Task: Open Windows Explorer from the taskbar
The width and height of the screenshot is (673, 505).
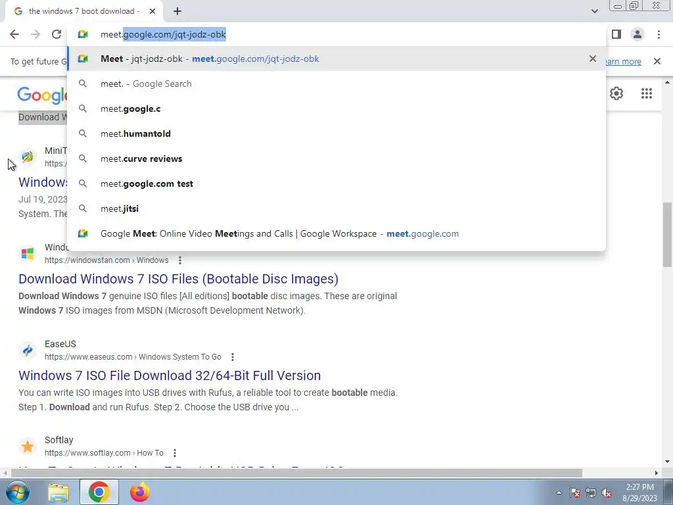Action: pyautogui.click(x=58, y=493)
